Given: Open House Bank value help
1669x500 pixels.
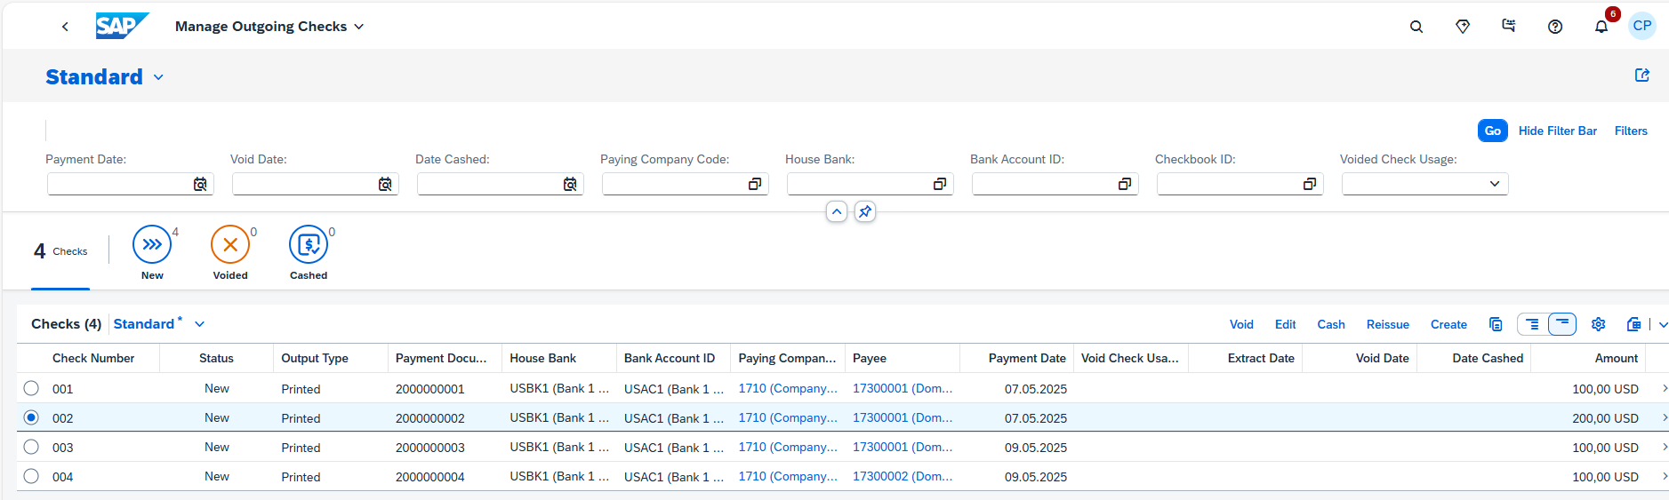Looking at the screenshot, I should coord(940,184).
